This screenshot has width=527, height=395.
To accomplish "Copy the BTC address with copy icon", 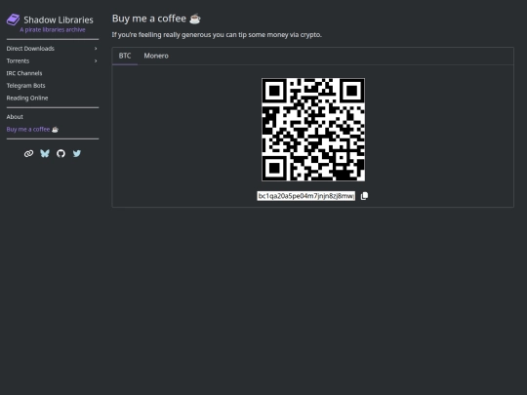I will (x=364, y=196).
